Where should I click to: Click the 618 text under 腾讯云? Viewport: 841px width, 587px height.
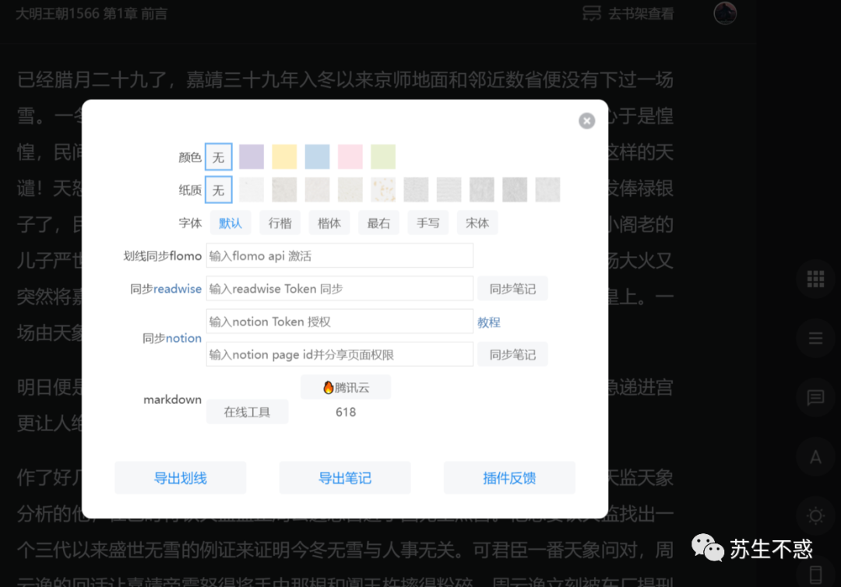click(346, 412)
